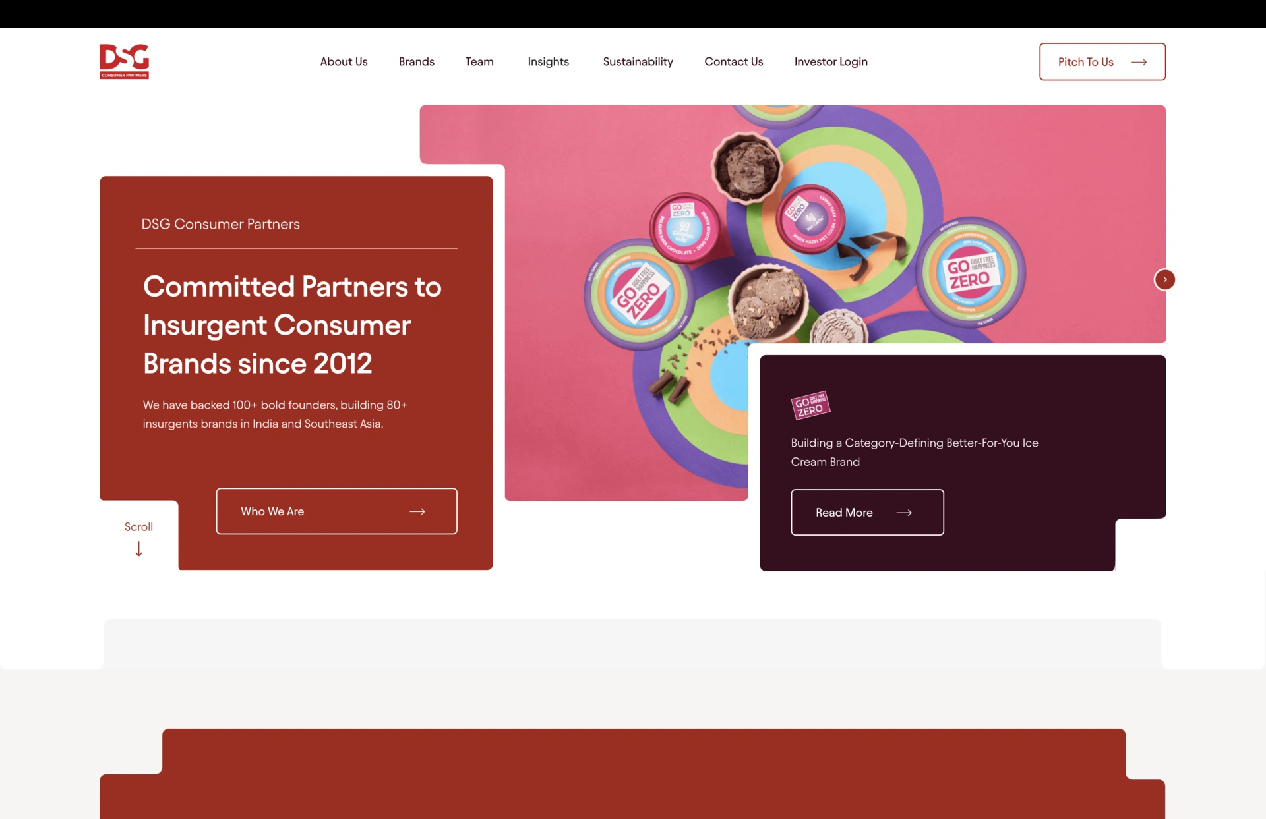The width and height of the screenshot is (1266, 819).
Task: Click the arrow inside Read More button
Action: click(904, 513)
